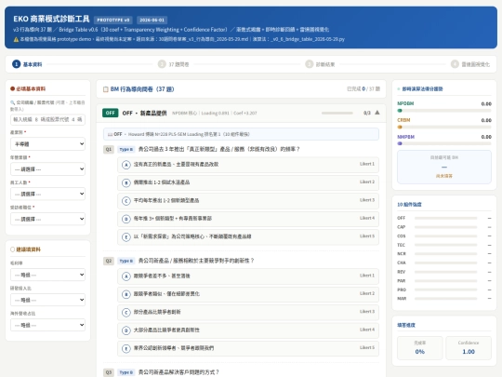
Task: Choose option B for question Q2
Action: pos(248,294)
